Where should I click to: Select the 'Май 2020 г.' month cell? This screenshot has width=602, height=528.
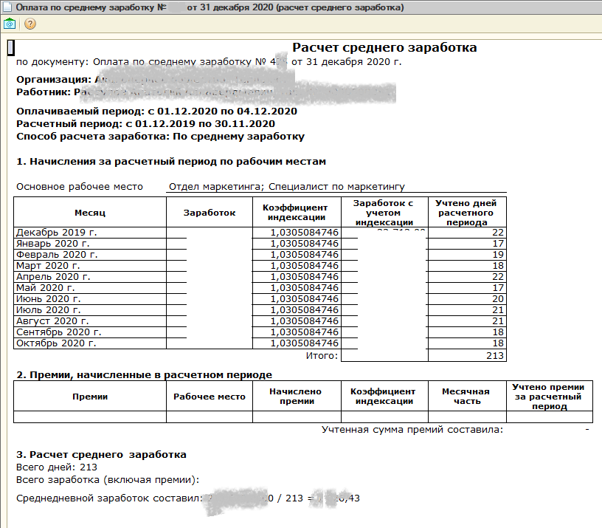click(90, 288)
